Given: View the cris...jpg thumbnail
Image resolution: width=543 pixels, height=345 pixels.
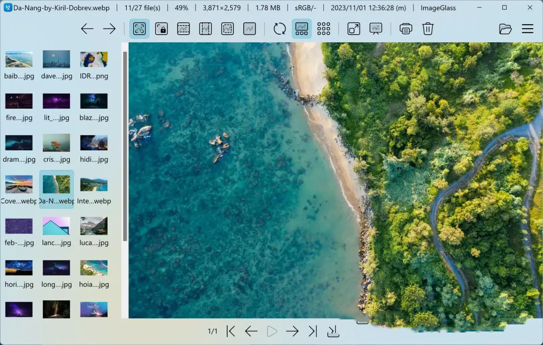Looking at the screenshot, I should [x=56, y=148].
